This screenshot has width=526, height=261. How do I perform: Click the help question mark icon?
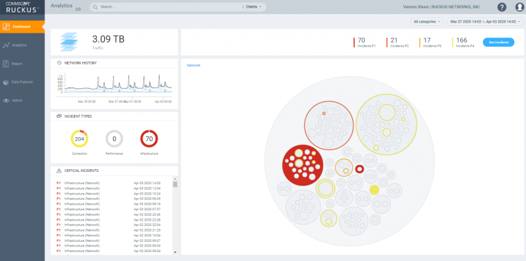click(502, 7)
